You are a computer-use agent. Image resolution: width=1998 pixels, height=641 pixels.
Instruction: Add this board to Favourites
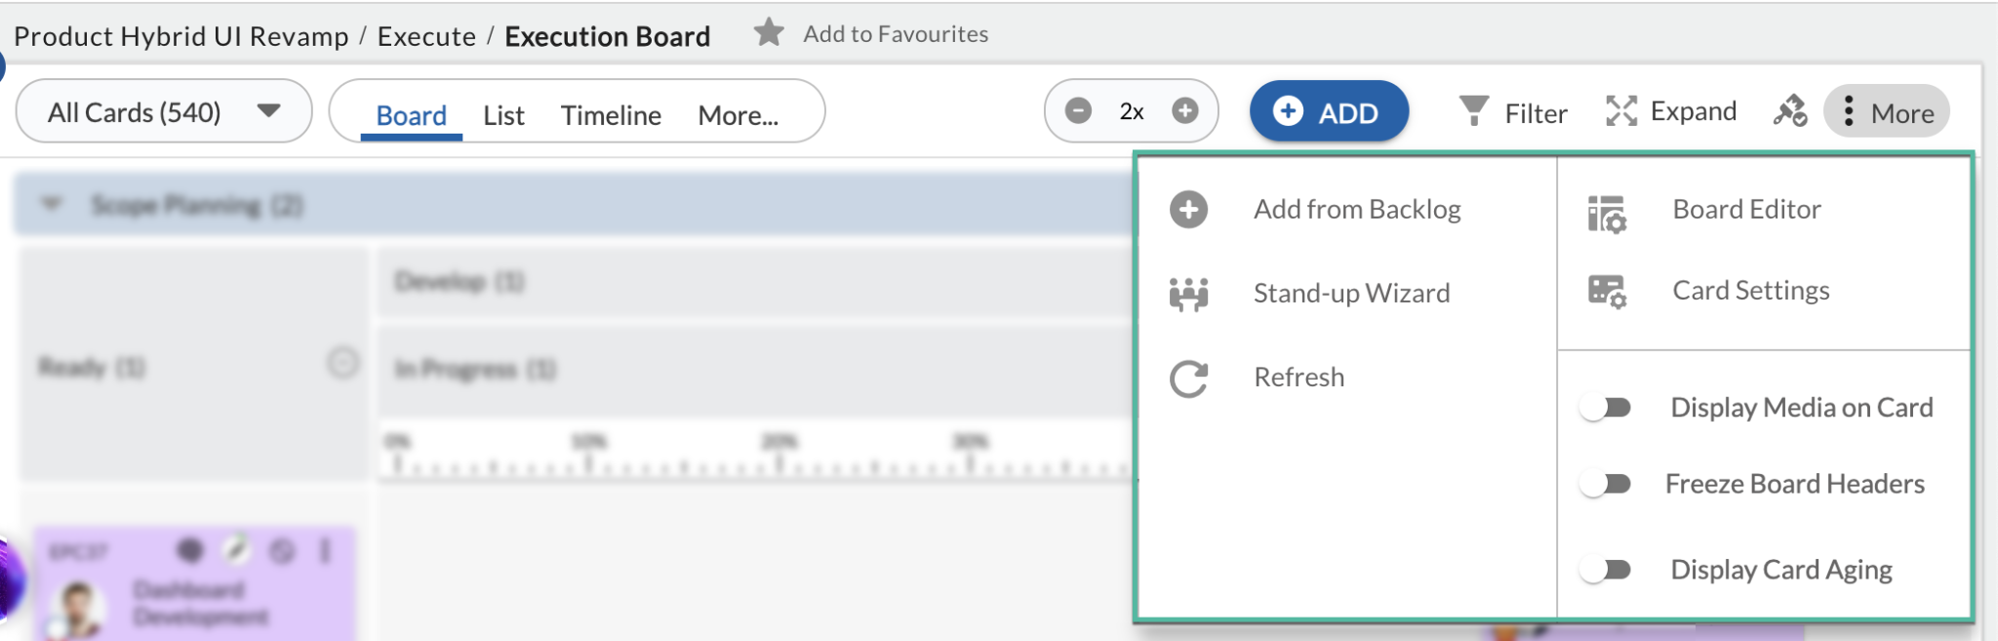click(892, 33)
